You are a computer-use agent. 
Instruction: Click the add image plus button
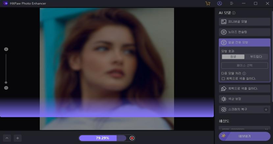click(17, 138)
